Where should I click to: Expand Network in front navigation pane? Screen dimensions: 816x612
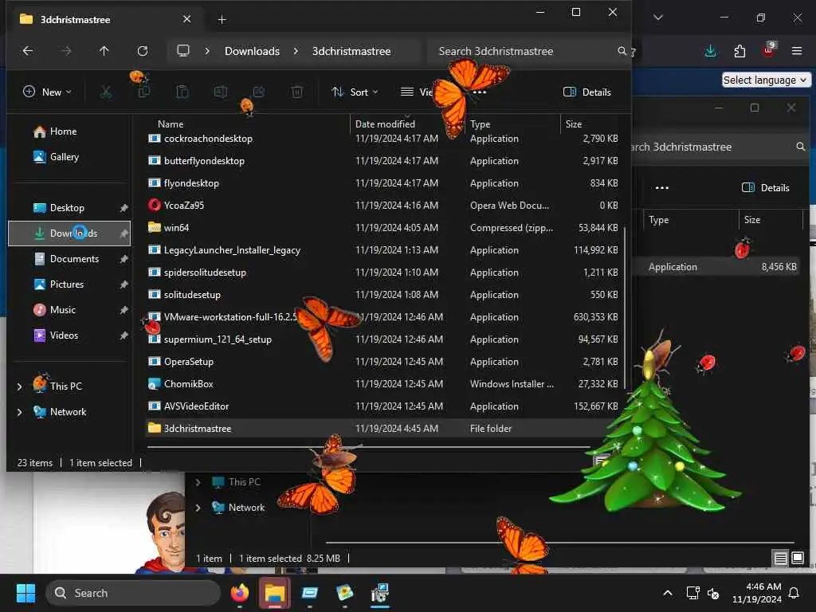click(x=20, y=412)
